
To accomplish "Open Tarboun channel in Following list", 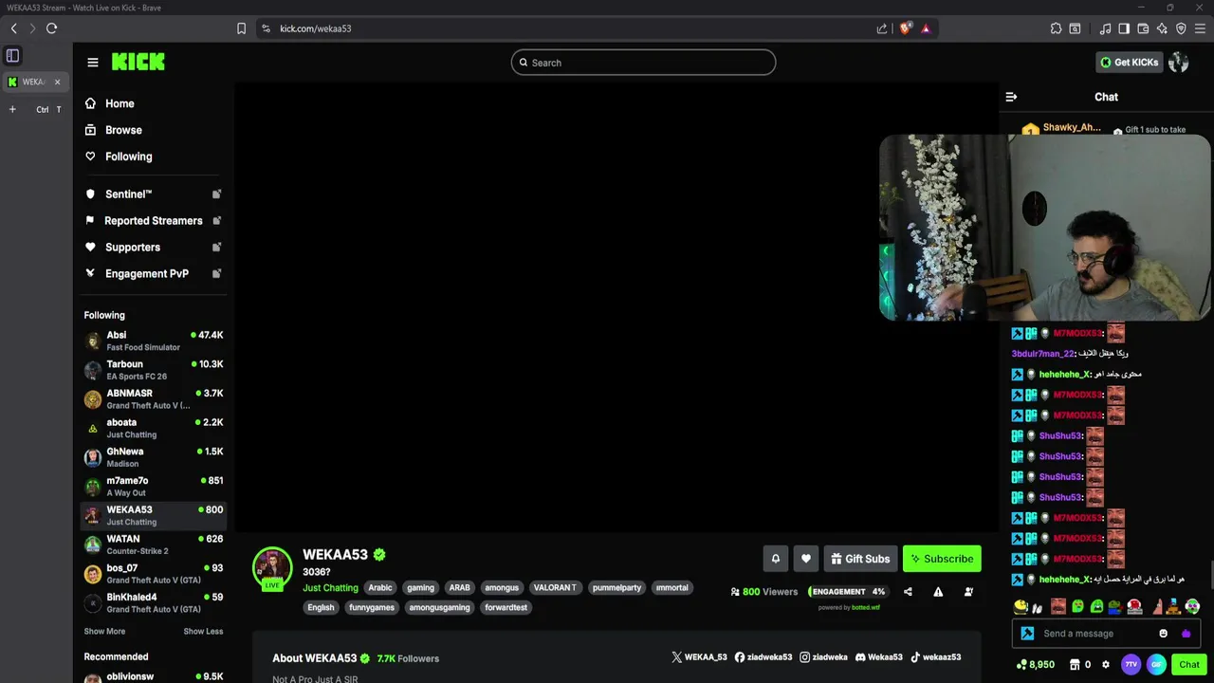I will (154, 370).
